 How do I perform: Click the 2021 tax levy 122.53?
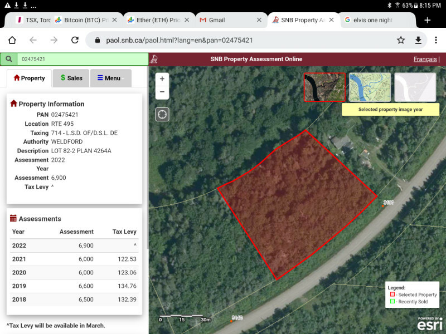point(127,259)
